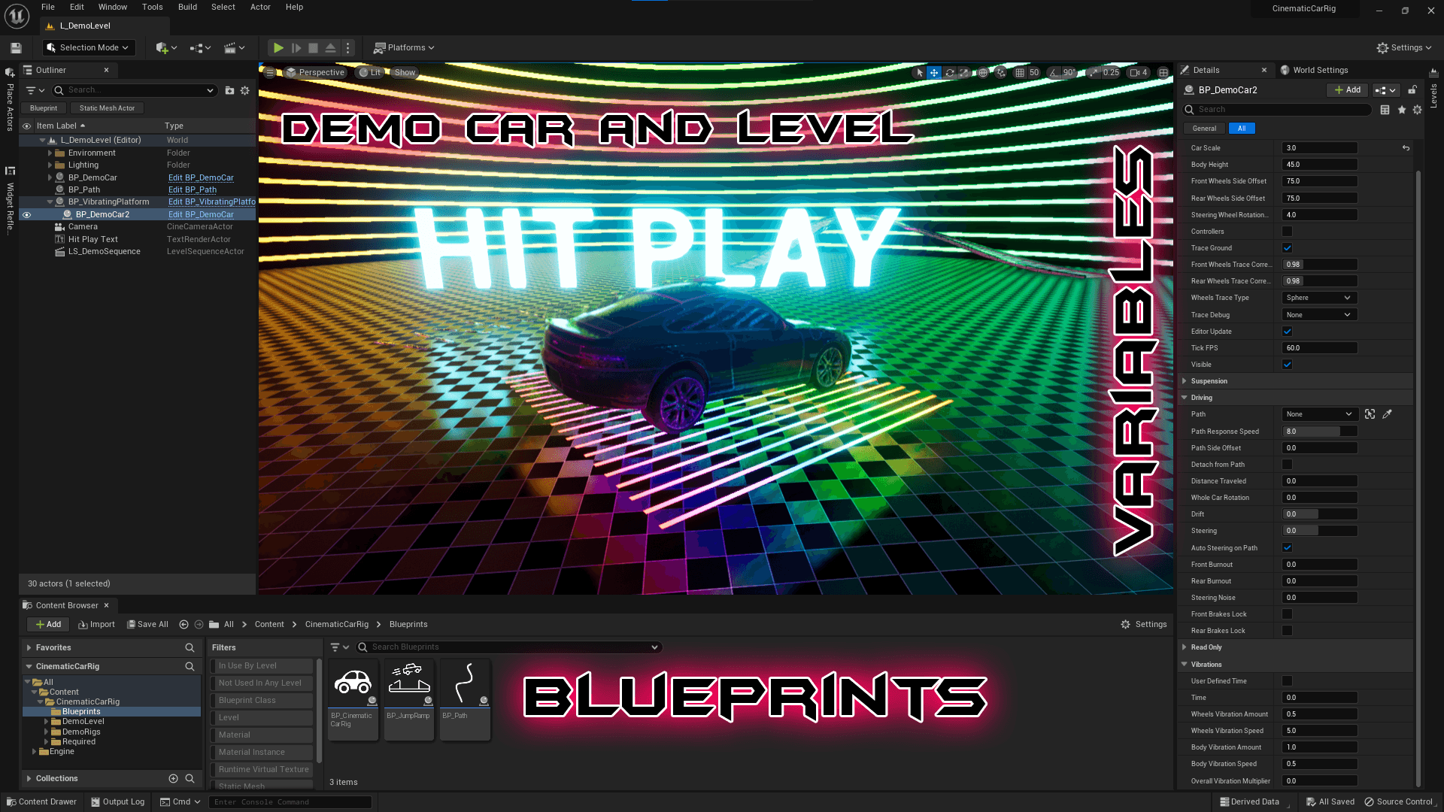Click the favorites star icon in Details
Screen dimensions: 1444x812
pos(1402,110)
